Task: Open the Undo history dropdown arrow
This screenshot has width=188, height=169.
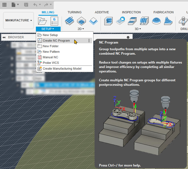Action: [x=40, y=4]
